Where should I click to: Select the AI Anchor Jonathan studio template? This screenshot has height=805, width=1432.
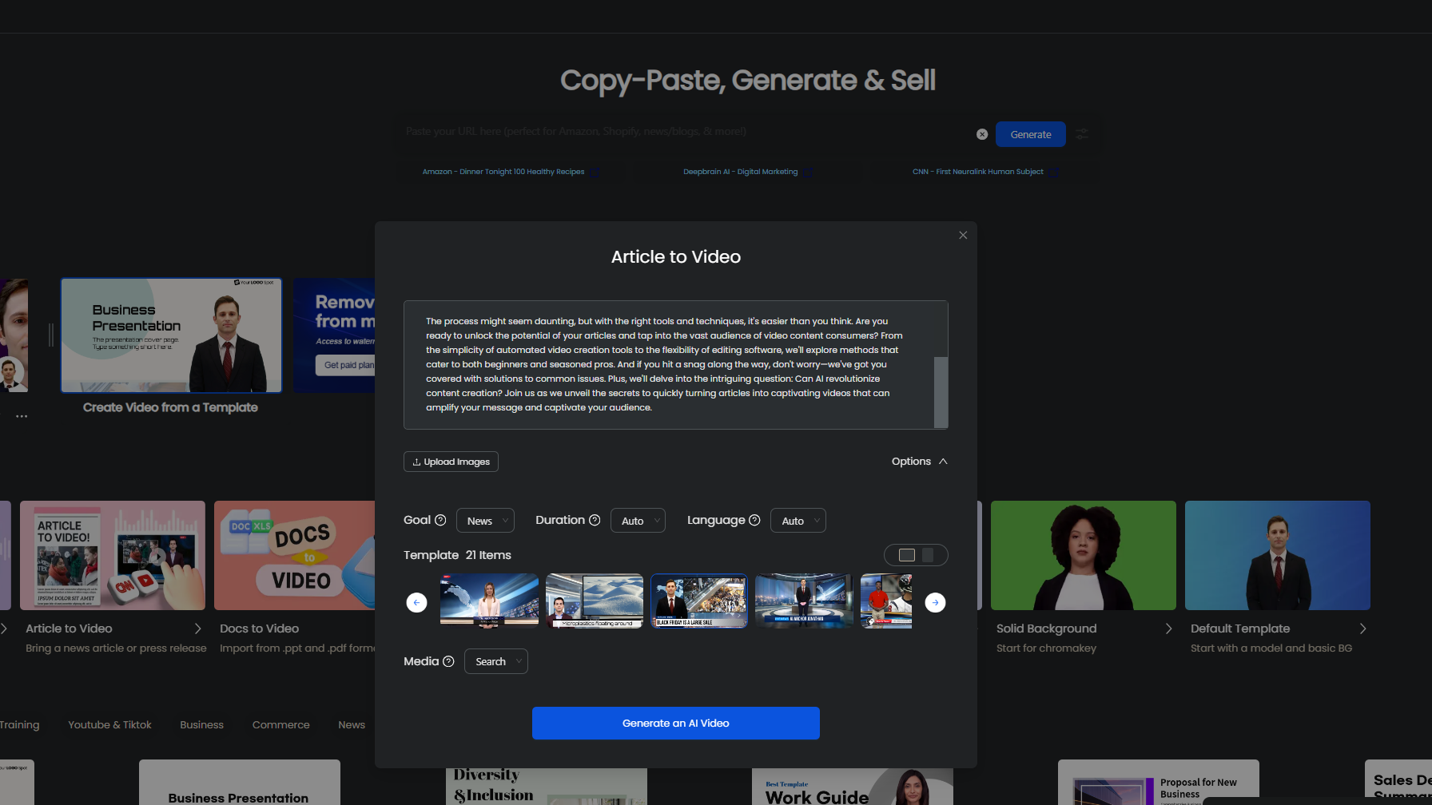pyautogui.click(x=804, y=601)
